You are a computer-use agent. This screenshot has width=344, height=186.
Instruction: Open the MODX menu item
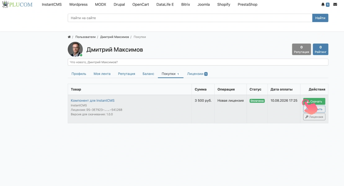100,4
